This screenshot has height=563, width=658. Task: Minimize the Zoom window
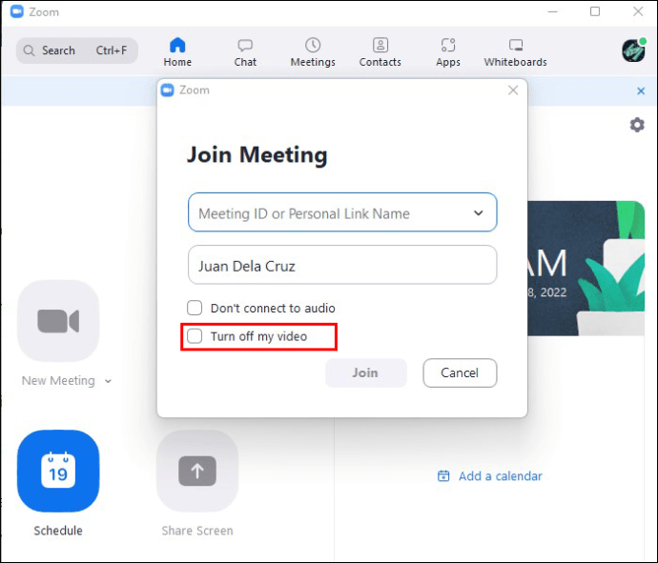pyautogui.click(x=553, y=11)
